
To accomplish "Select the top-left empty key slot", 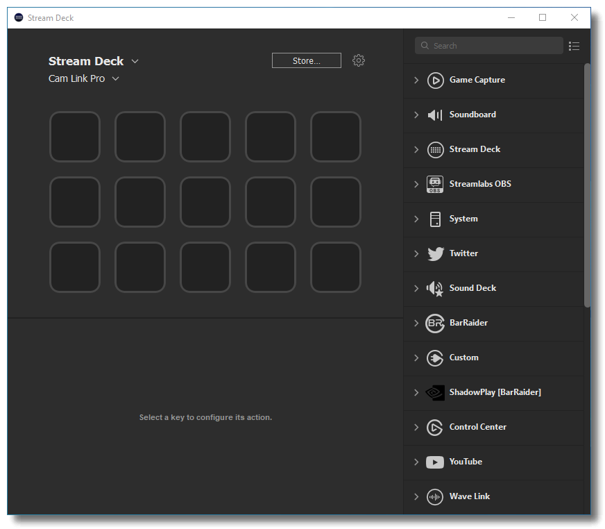I will click(75, 137).
